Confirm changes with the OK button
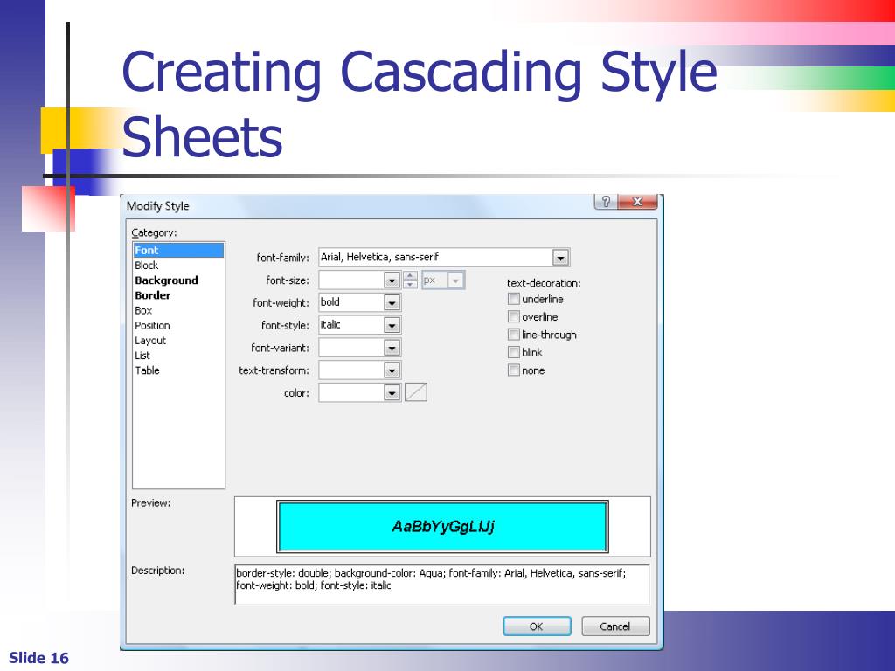895x671 pixels. point(537,626)
